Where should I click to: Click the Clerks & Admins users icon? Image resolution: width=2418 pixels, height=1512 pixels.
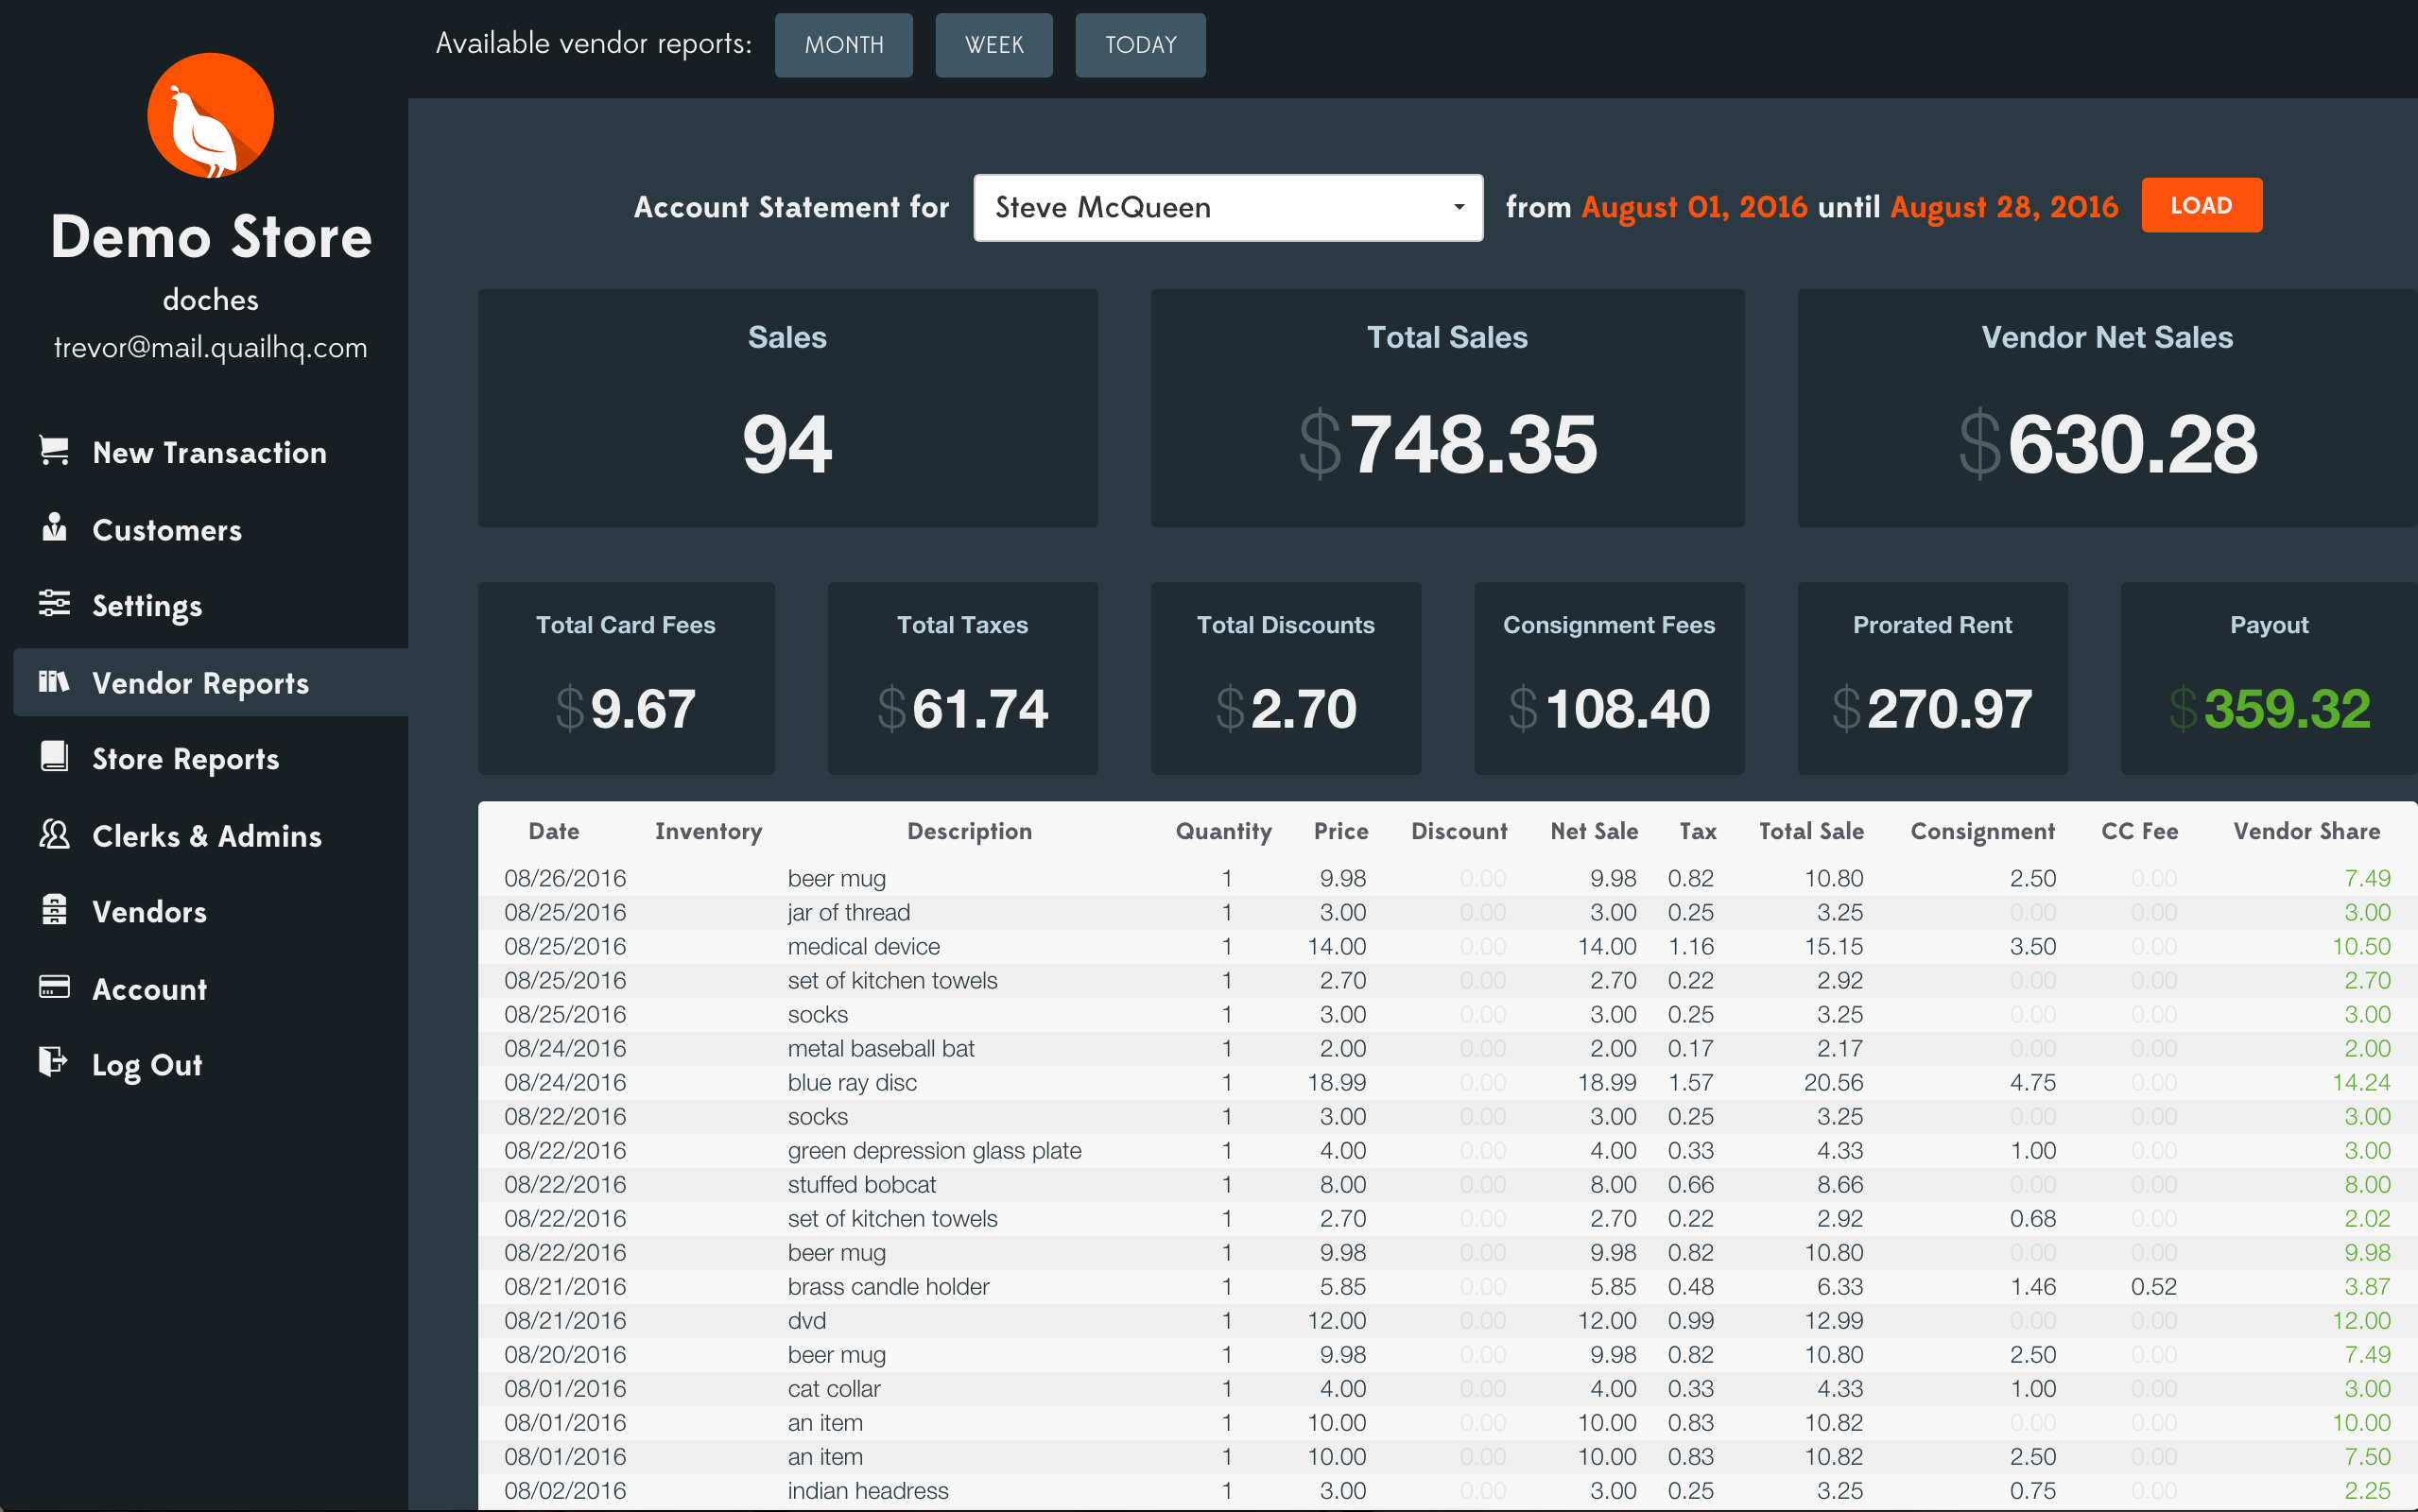point(54,834)
